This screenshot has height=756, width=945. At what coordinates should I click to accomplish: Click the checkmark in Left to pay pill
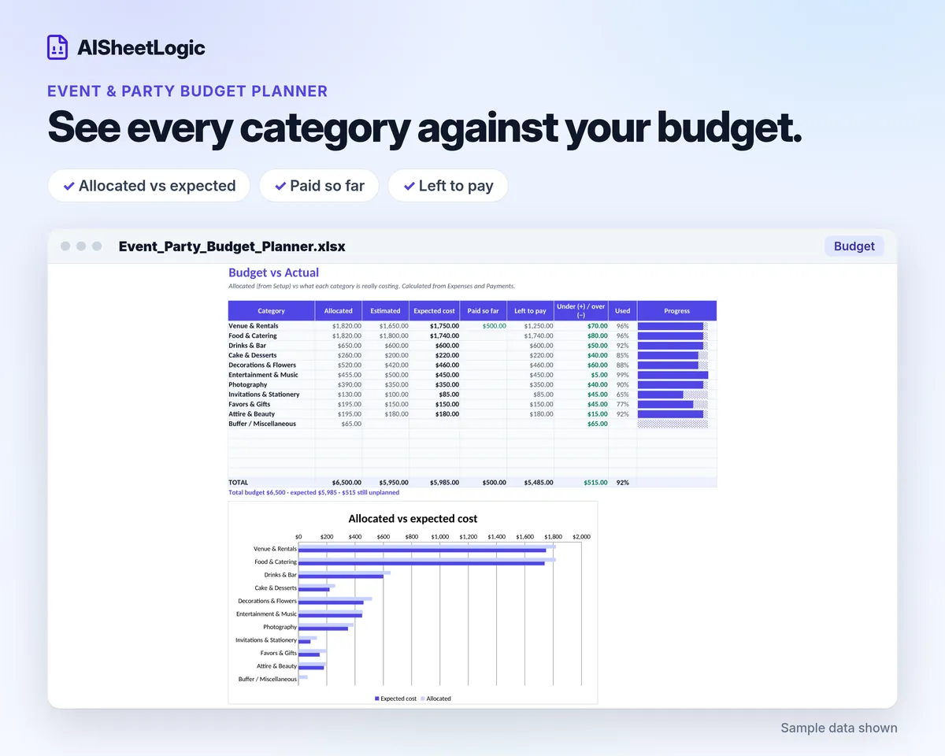coord(409,187)
